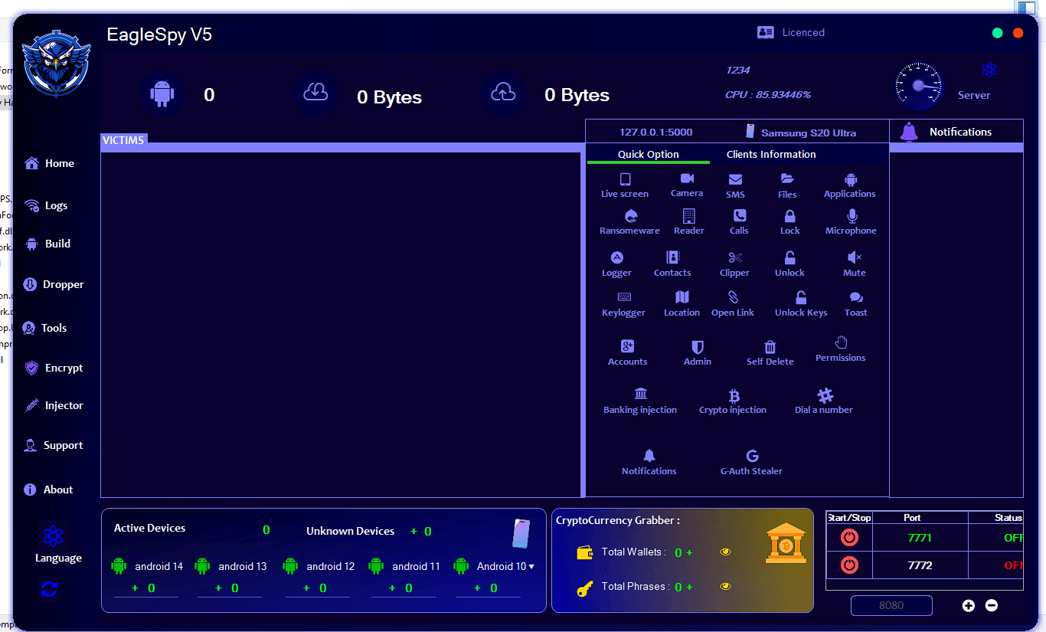Click the Server atom icon
The height and width of the screenshot is (632, 1046).
(x=989, y=70)
